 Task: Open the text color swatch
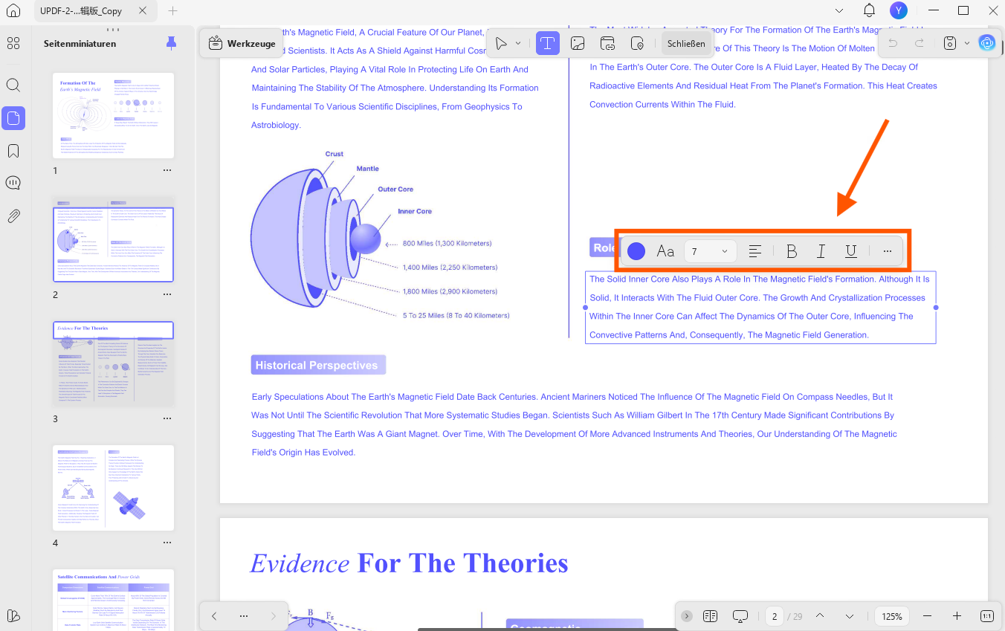(x=636, y=251)
